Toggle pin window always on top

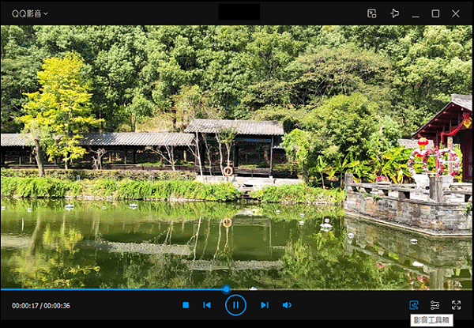394,13
